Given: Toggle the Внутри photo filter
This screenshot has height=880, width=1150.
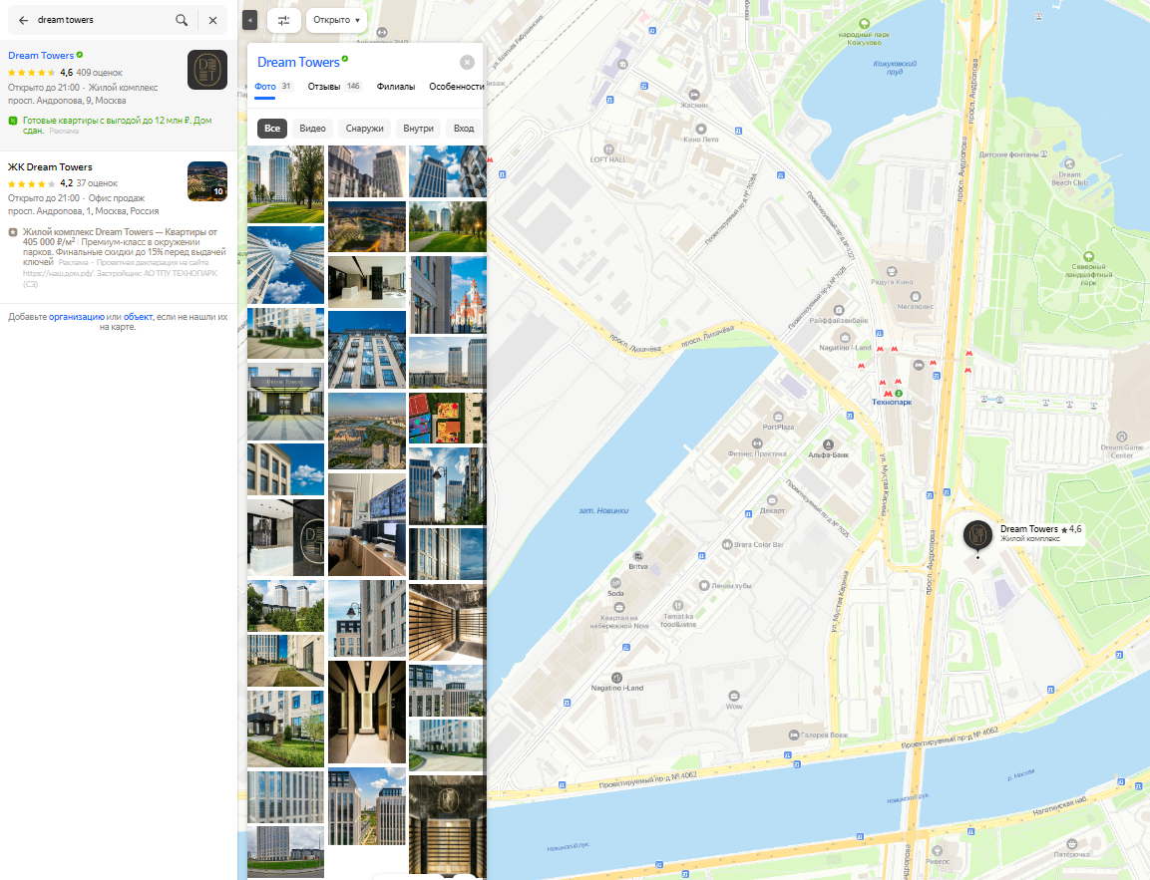Looking at the screenshot, I should [x=419, y=129].
